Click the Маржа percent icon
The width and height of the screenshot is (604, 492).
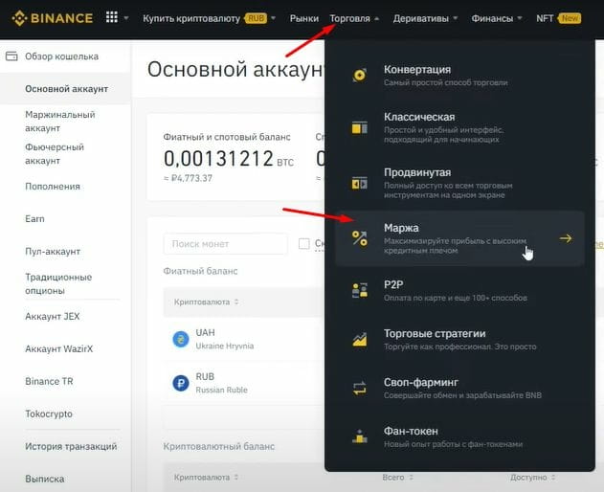[x=359, y=238]
